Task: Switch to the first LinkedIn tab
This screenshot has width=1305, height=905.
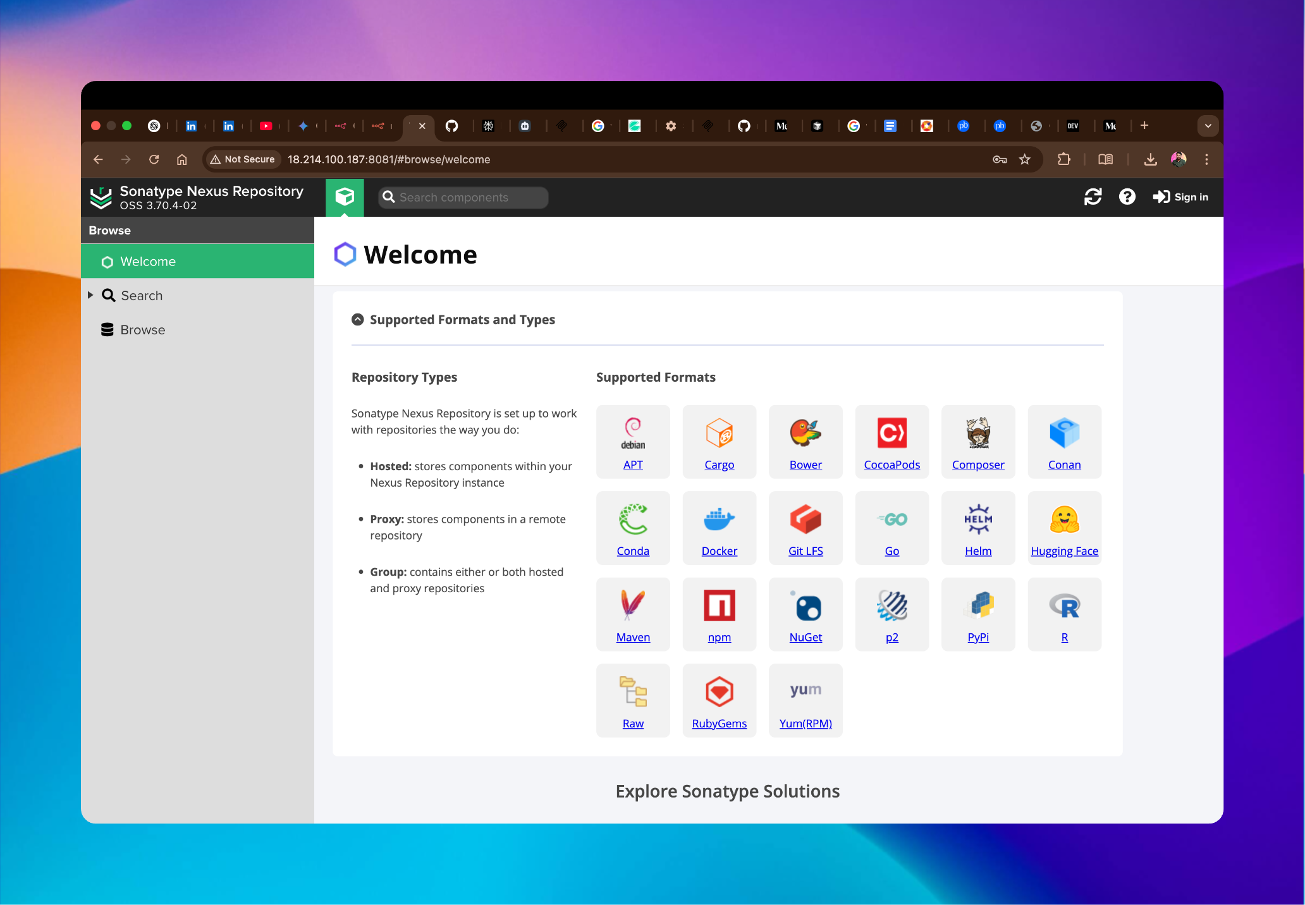Action: coord(191,126)
